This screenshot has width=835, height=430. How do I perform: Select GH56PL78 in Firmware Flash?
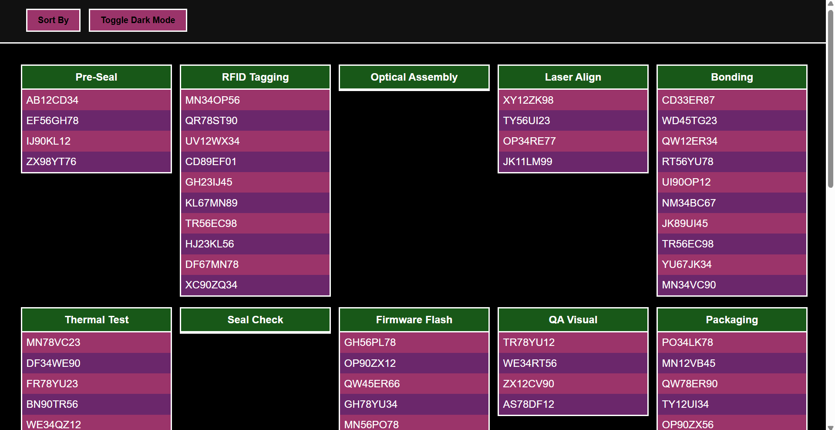coord(414,342)
